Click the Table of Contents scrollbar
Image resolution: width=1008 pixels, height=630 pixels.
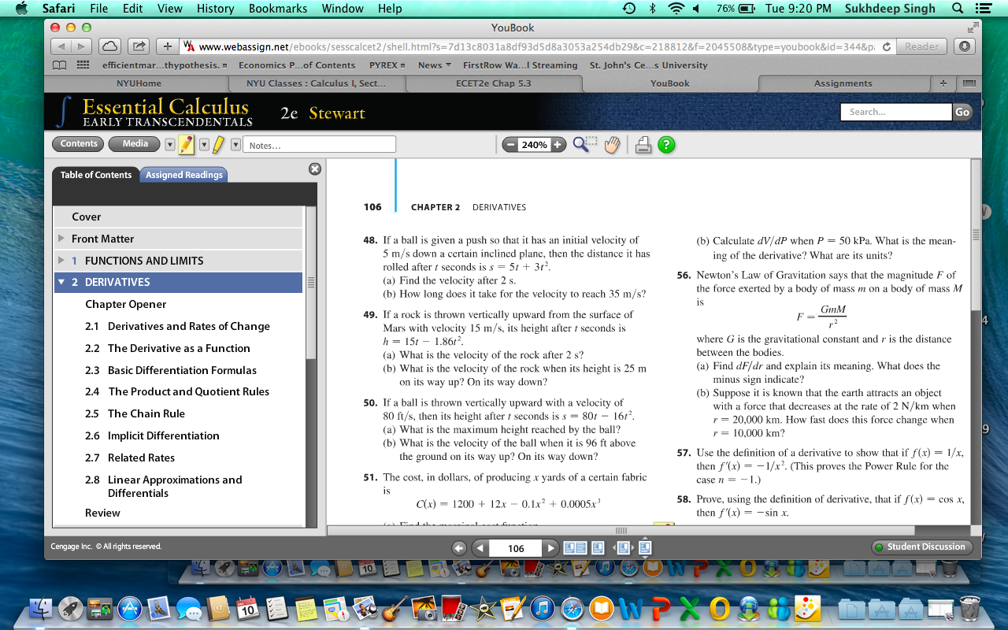(x=311, y=283)
